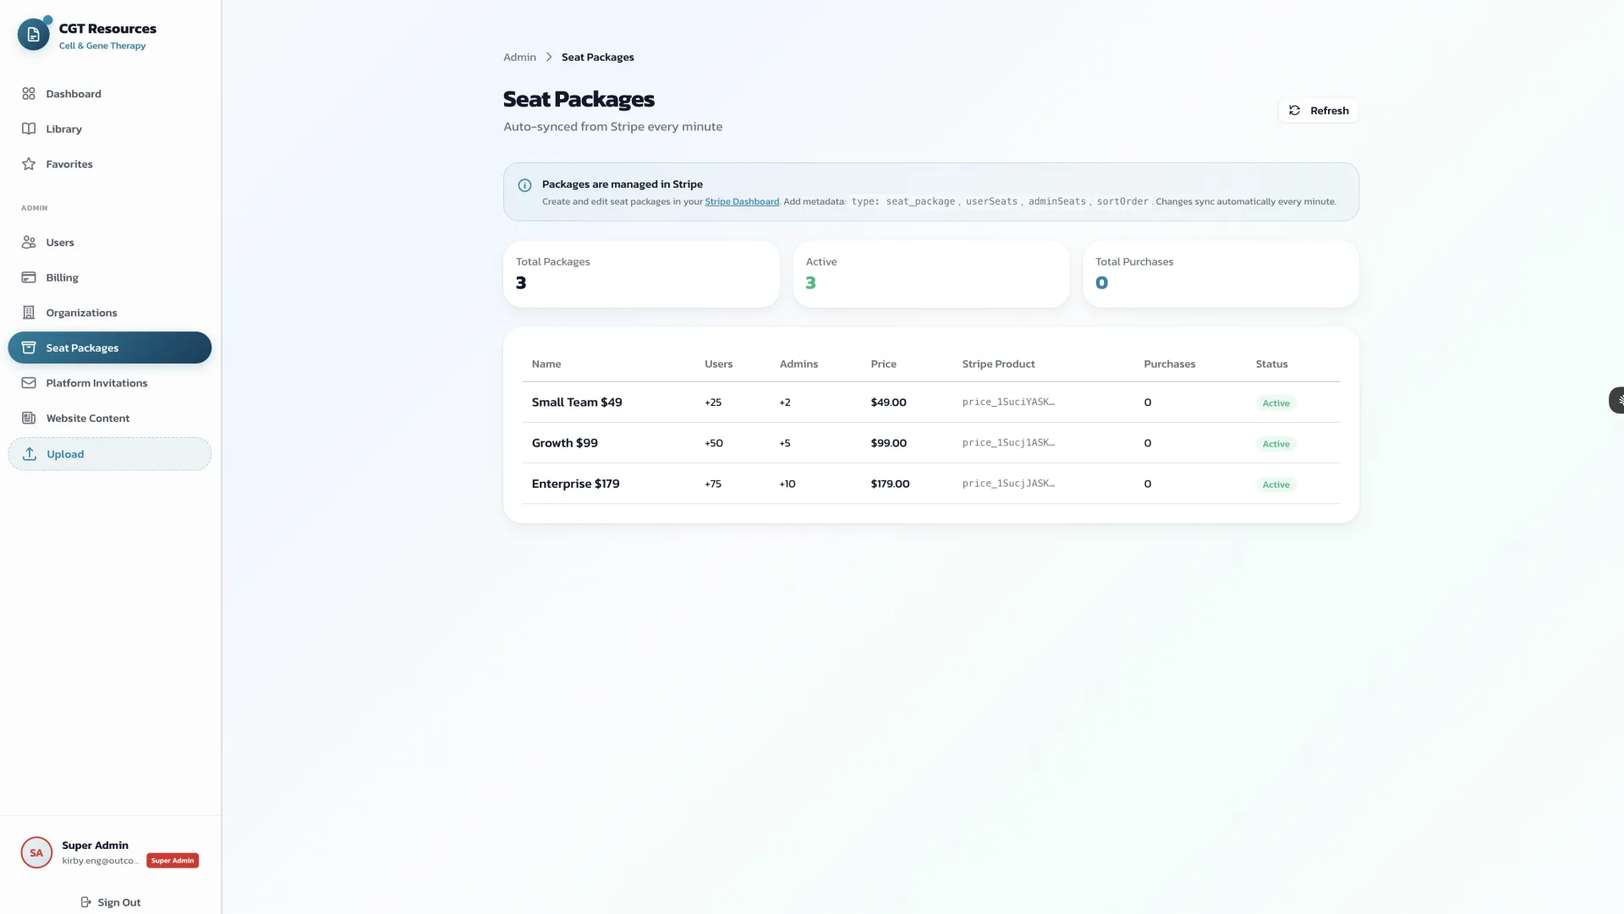This screenshot has height=914, width=1624.
Task: Navigate to Organizations building icon
Action: click(29, 313)
